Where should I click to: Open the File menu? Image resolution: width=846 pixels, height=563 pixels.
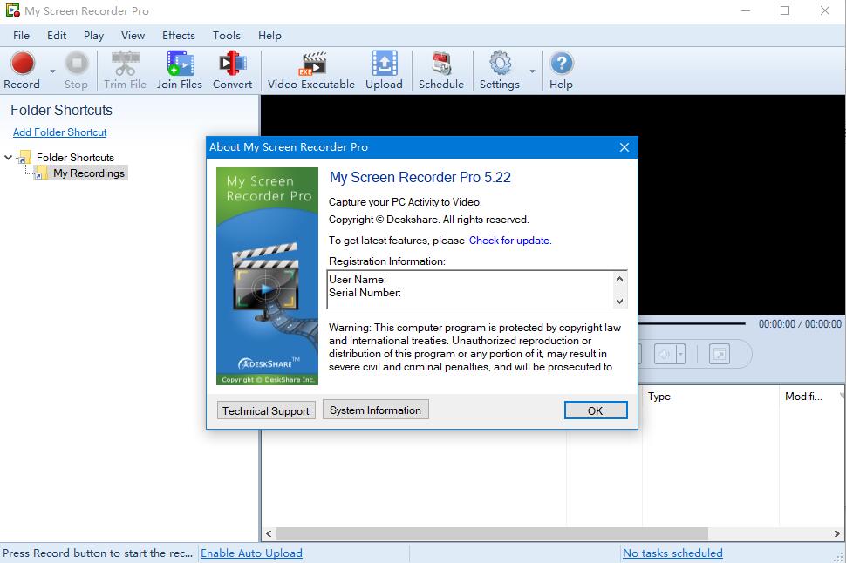tap(22, 36)
